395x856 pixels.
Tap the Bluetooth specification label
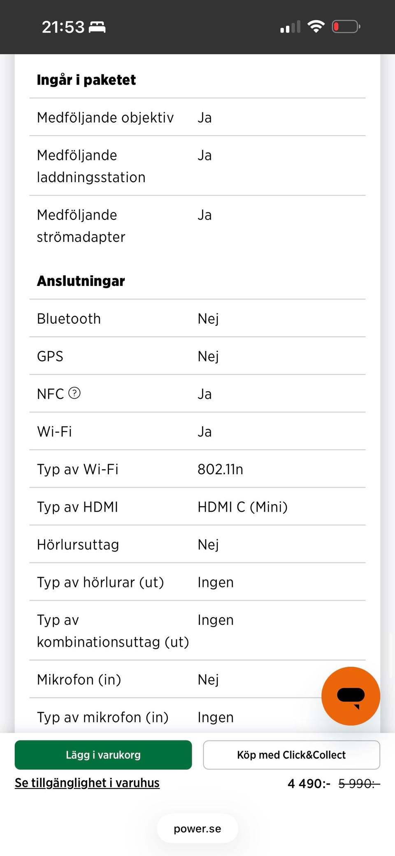click(69, 319)
